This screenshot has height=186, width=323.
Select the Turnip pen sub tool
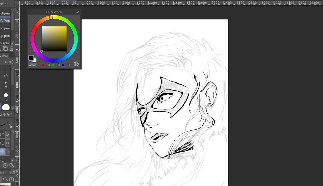pyautogui.click(x=5, y=36)
